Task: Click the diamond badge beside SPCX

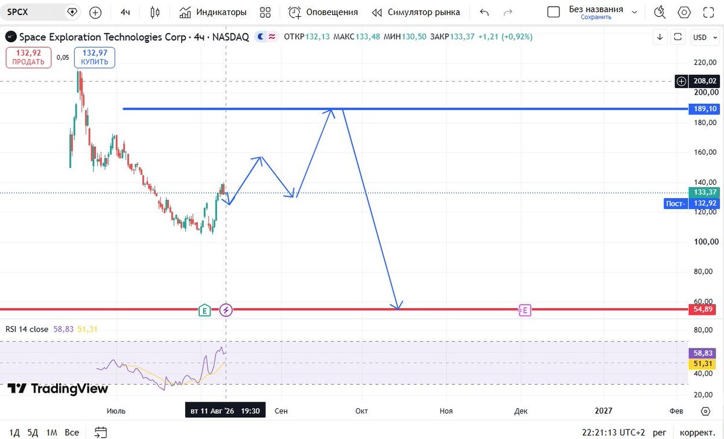Action: [x=72, y=11]
